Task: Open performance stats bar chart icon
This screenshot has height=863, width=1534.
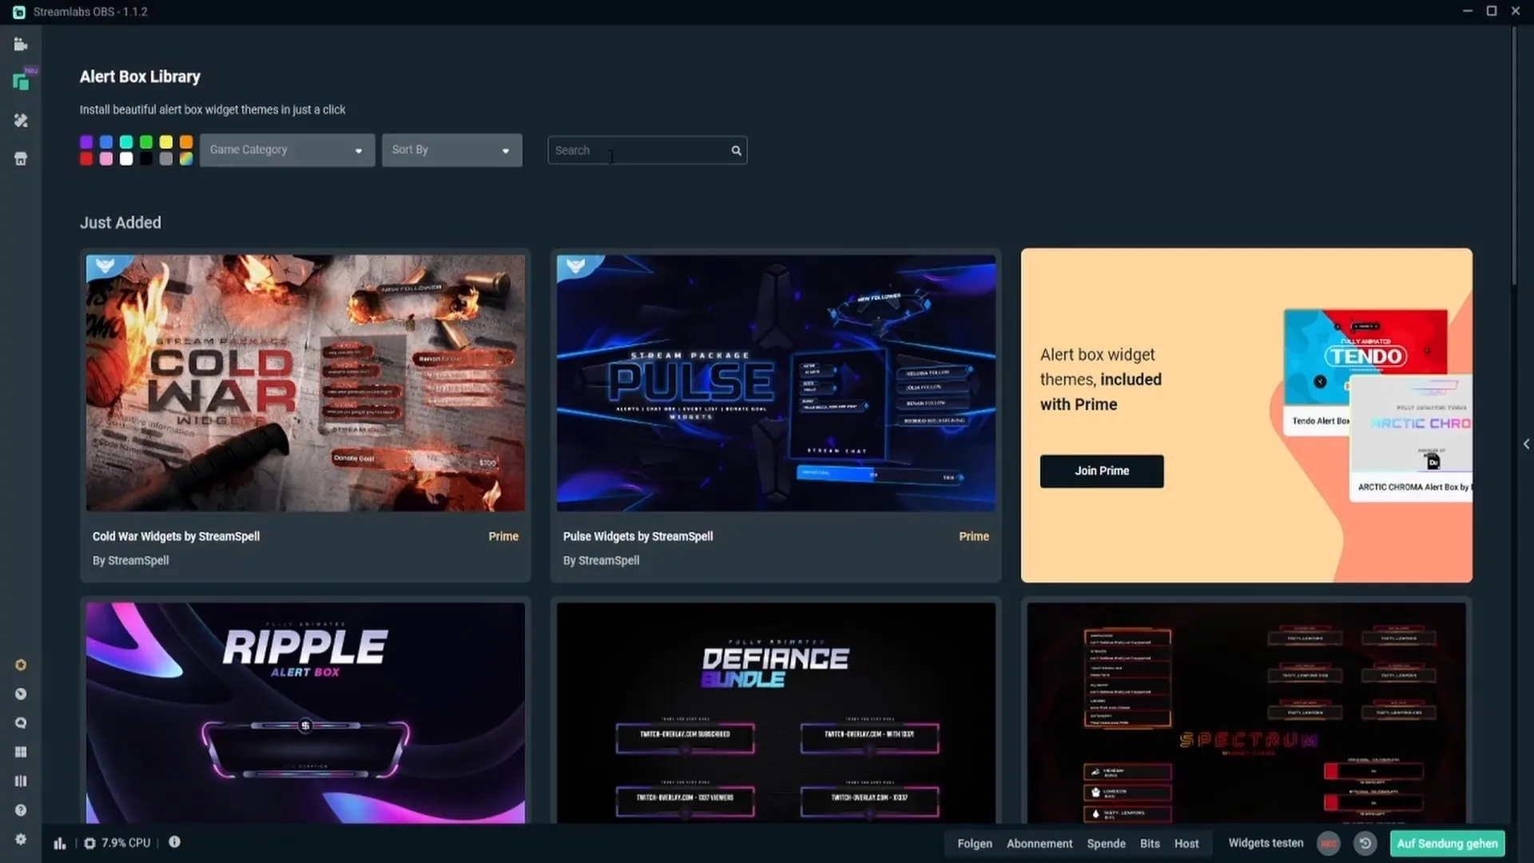Action: 60,843
